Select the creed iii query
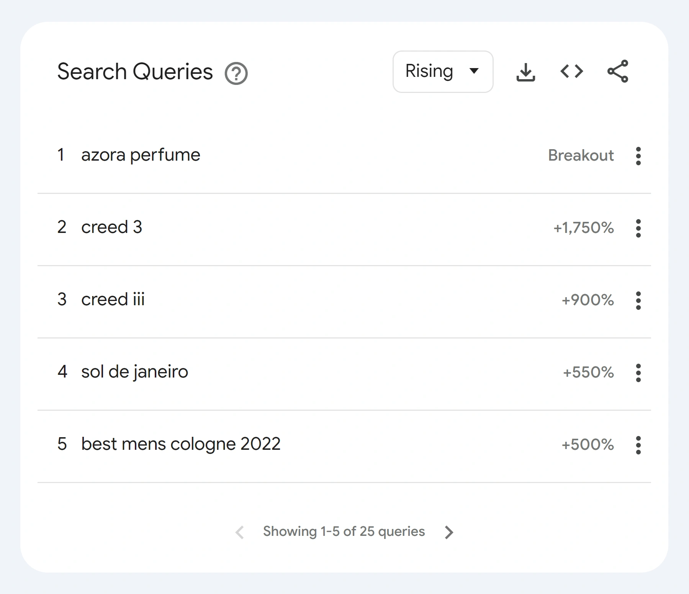 pos(113,299)
